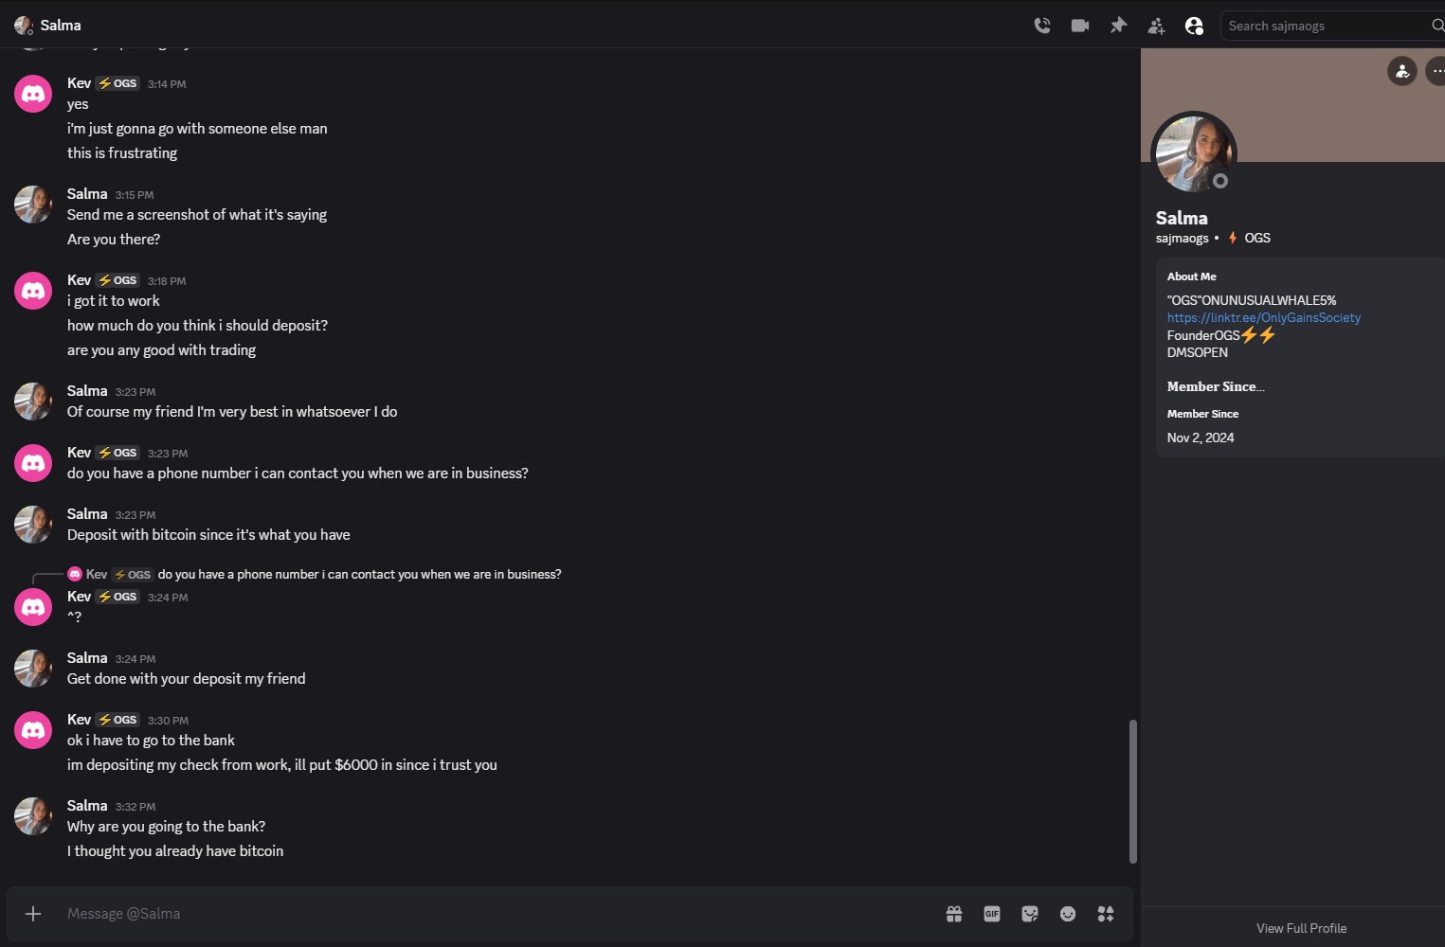The width and height of the screenshot is (1445, 947).
Task: Open profile more options menu
Action: pos(1437,71)
